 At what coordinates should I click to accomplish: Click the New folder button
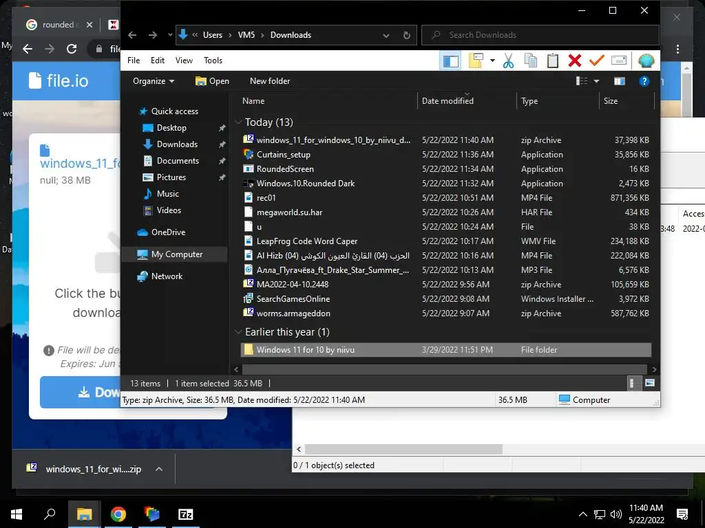tap(270, 81)
